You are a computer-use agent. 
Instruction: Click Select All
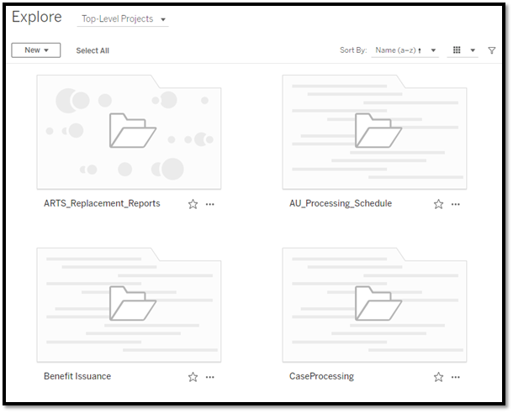(93, 50)
